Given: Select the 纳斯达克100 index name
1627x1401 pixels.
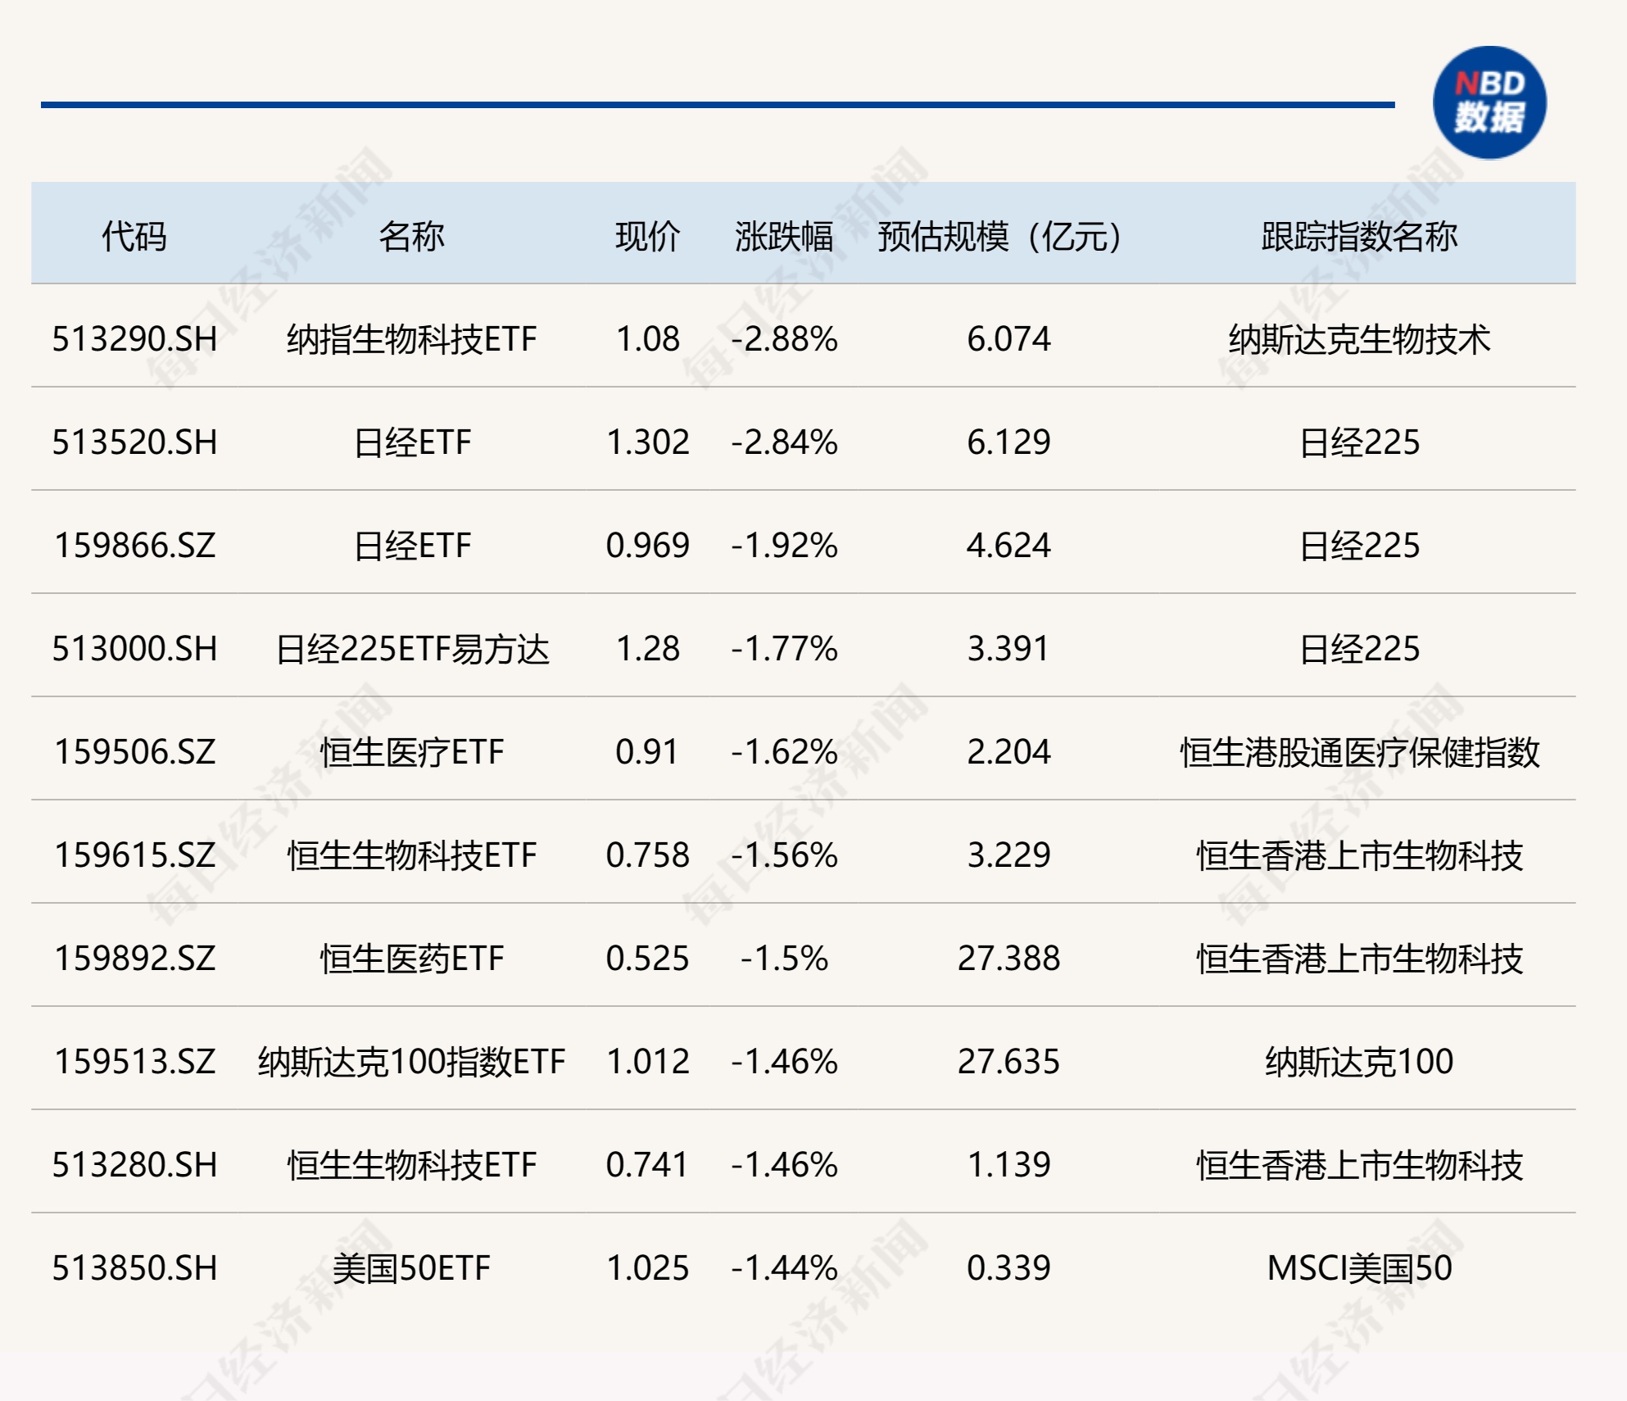Looking at the screenshot, I should tap(1359, 1062).
